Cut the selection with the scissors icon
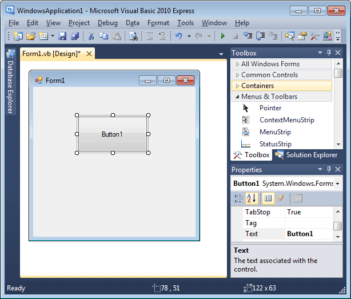351x299 pixels. (x=91, y=36)
